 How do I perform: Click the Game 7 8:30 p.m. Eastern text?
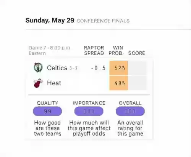pyautogui.click(x=49, y=50)
